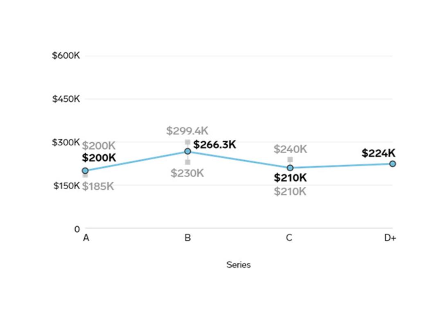Click the Series B median data point
The image size is (442, 316).
point(188,151)
